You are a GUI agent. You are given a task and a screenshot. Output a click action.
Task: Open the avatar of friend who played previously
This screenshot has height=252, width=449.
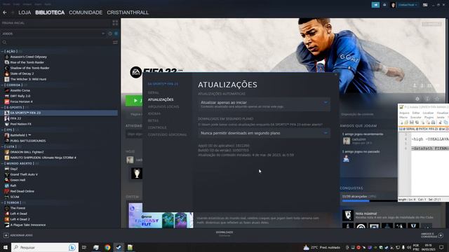[346, 159]
